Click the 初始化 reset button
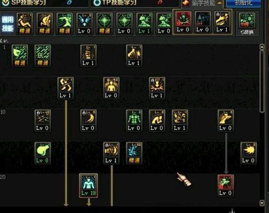269x213 pixels. coord(244,3)
